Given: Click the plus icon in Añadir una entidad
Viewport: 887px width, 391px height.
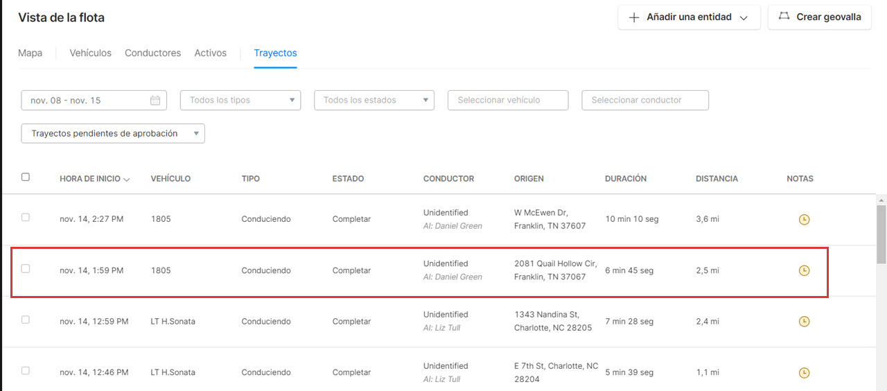Looking at the screenshot, I should pos(633,18).
